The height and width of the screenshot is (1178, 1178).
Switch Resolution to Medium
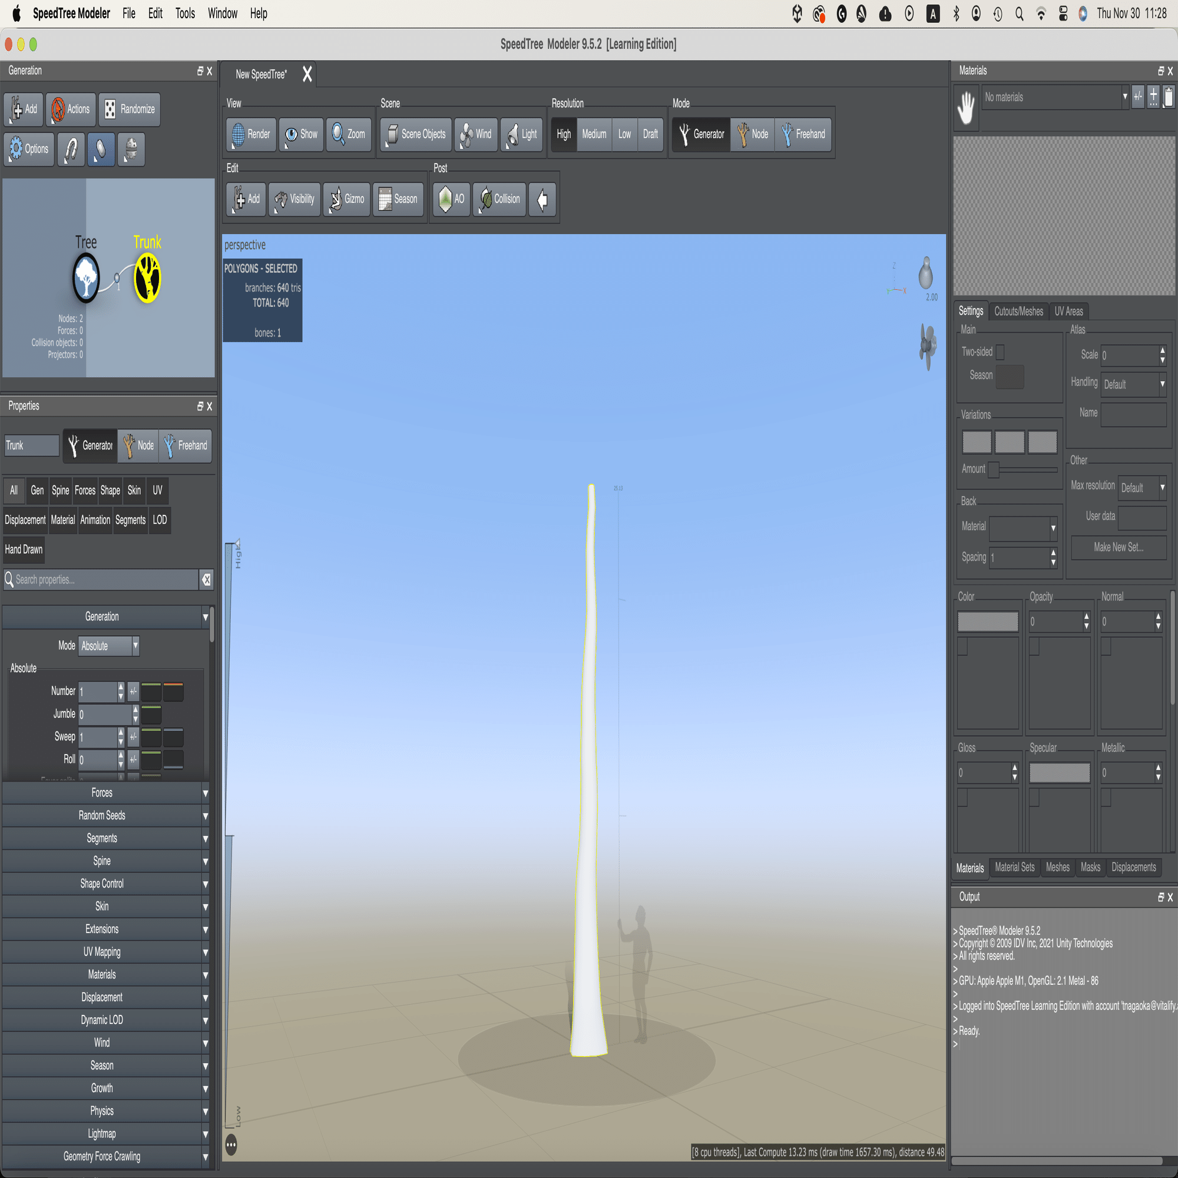[593, 134]
